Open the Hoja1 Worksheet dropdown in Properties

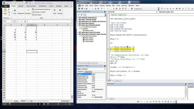(105, 69)
